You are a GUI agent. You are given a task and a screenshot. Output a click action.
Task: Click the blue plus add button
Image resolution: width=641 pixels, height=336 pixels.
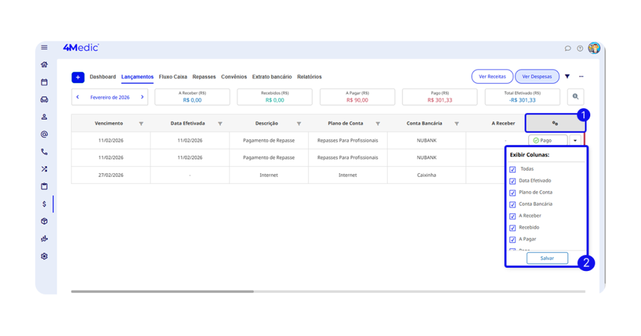coord(78,77)
